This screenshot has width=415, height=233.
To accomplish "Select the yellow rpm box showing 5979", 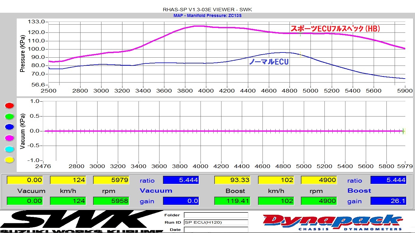I will point(111,180).
